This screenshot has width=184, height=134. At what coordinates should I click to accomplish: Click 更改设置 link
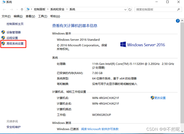tap(160, 98)
